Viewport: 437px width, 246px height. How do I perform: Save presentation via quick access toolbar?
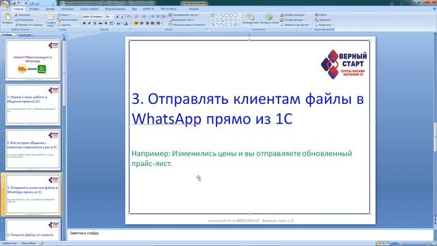pyautogui.click(x=14, y=3)
